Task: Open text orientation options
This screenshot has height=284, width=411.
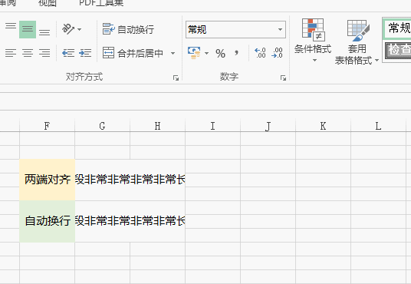Action: [x=71, y=29]
